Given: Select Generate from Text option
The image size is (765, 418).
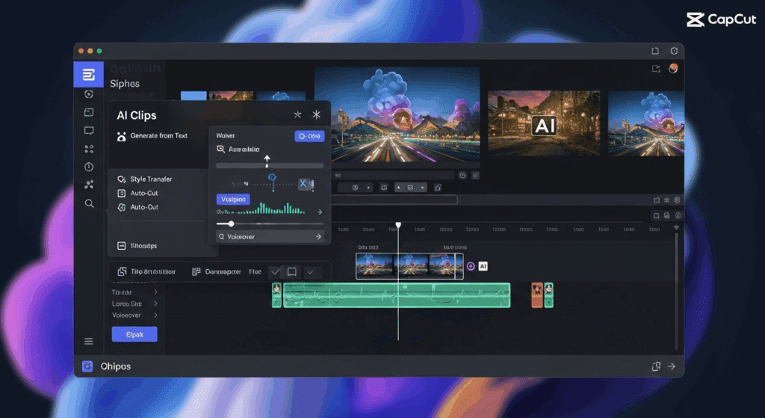Looking at the screenshot, I should pos(158,136).
